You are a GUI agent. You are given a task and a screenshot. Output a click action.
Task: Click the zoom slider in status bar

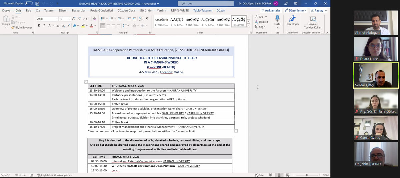coord(307,175)
